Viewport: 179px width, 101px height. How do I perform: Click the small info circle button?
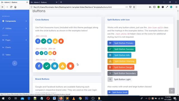click(x=46, y=53)
